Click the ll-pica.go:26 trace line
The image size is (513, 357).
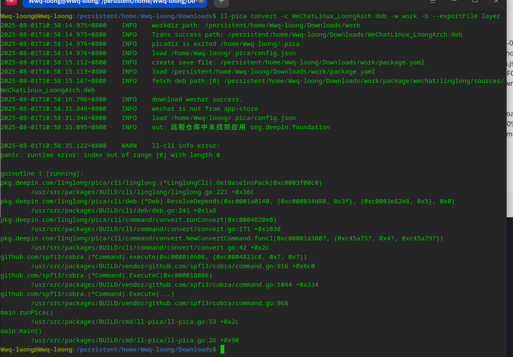pos(135,340)
